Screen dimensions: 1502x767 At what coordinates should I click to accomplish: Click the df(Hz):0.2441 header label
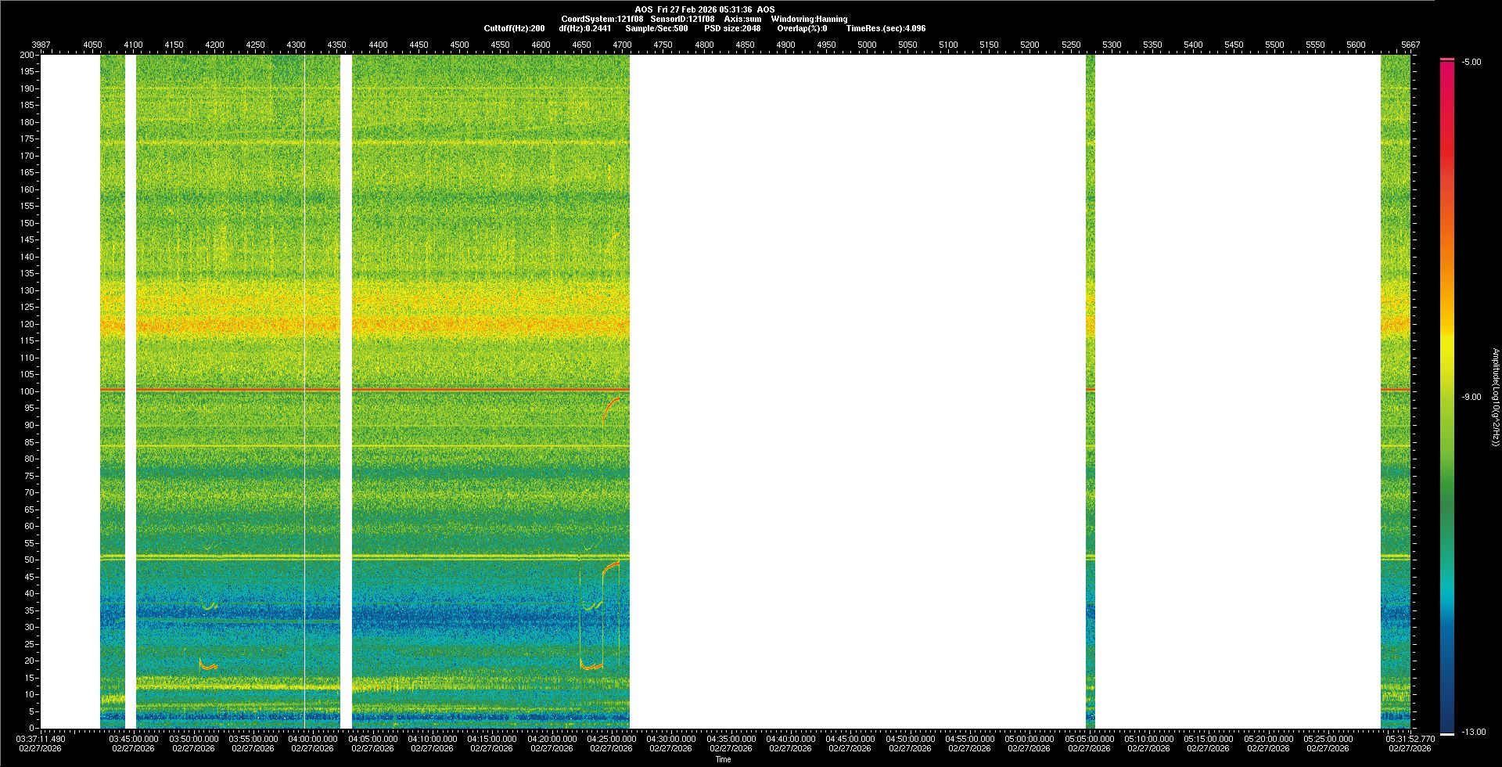(584, 28)
